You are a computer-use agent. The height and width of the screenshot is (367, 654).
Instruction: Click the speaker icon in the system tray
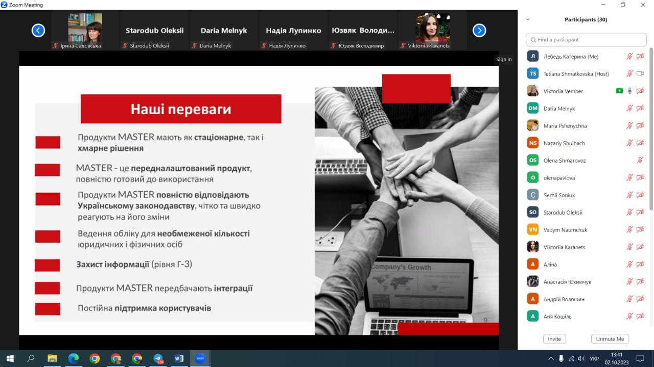point(582,358)
